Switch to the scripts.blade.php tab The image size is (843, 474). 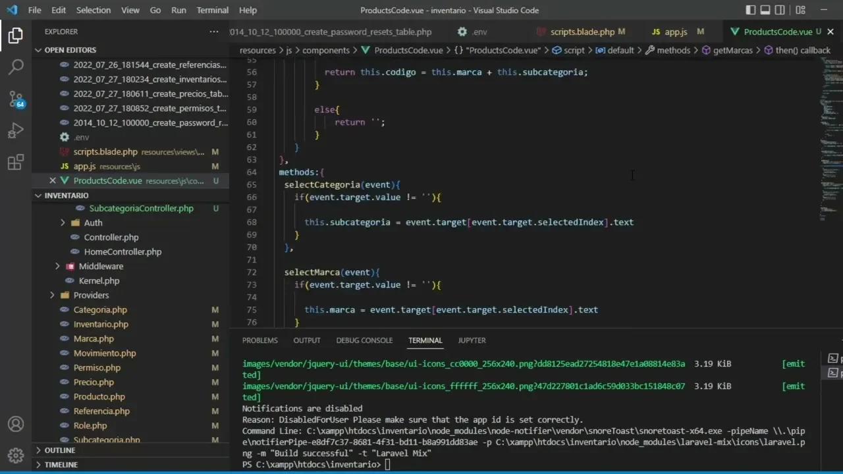582,32
